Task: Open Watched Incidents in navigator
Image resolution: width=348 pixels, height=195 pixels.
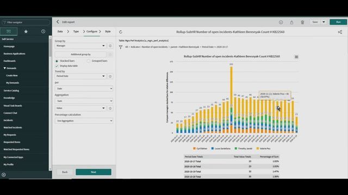Action: pos(13,128)
